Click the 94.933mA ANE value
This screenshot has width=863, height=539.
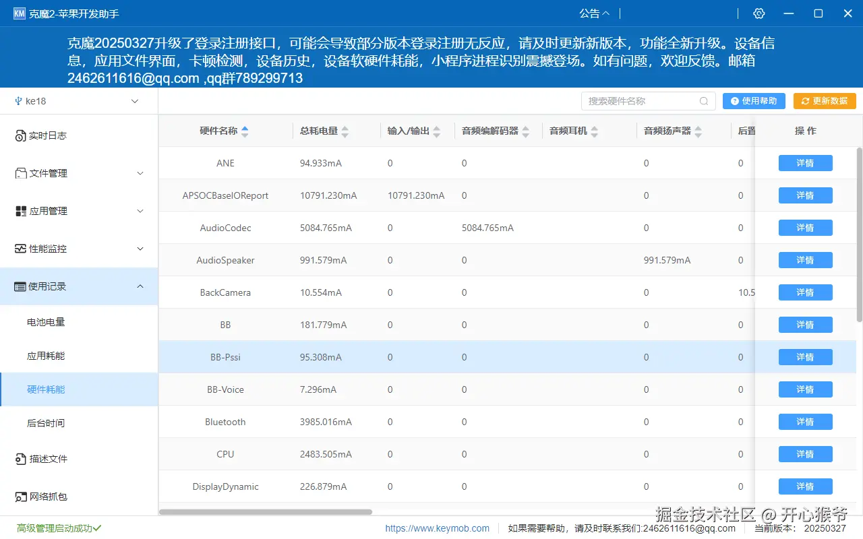[321, 163]
